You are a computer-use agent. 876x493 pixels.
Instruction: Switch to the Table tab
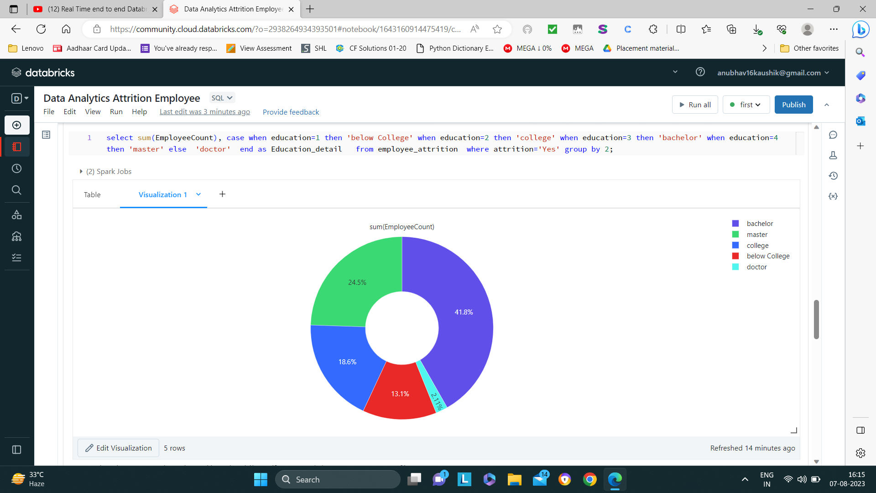tap(92, 194)
